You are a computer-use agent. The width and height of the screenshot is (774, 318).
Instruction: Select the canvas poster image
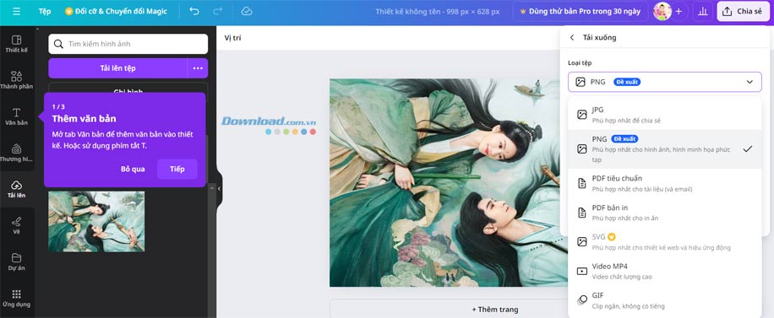click(x=448, y=182)
